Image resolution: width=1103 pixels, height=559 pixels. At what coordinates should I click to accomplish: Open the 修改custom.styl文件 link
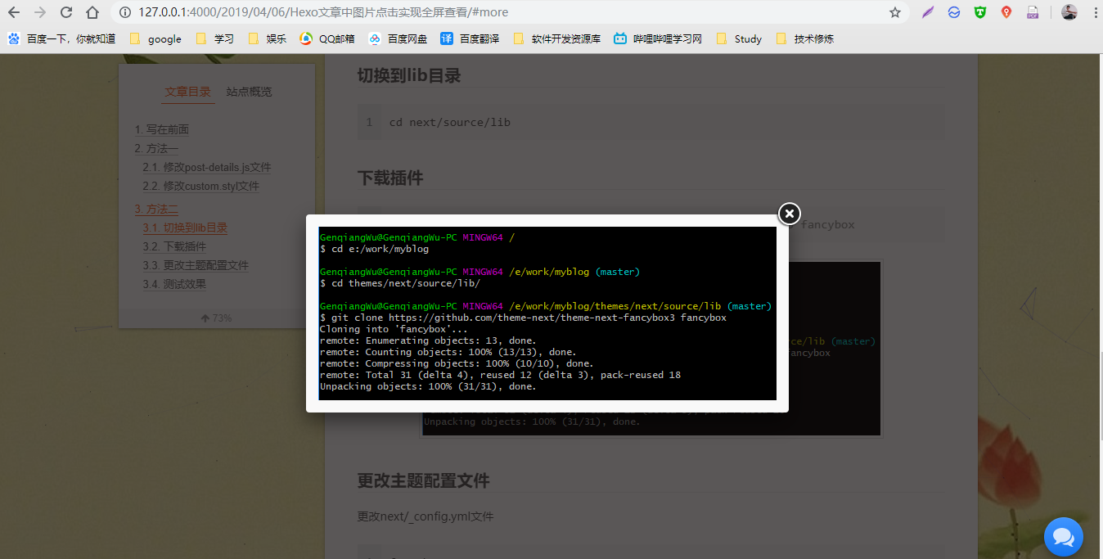(200, 186)
